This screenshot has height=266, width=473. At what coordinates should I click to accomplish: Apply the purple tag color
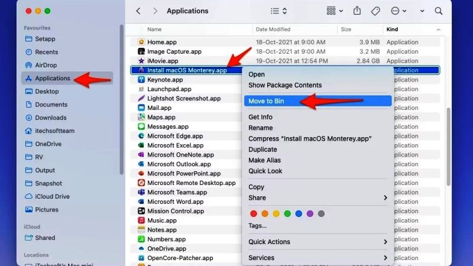click(x=310, y=214)
